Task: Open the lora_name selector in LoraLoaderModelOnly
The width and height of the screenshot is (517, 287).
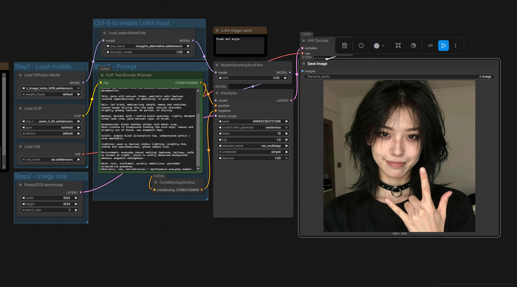Action: pos(148,46)
